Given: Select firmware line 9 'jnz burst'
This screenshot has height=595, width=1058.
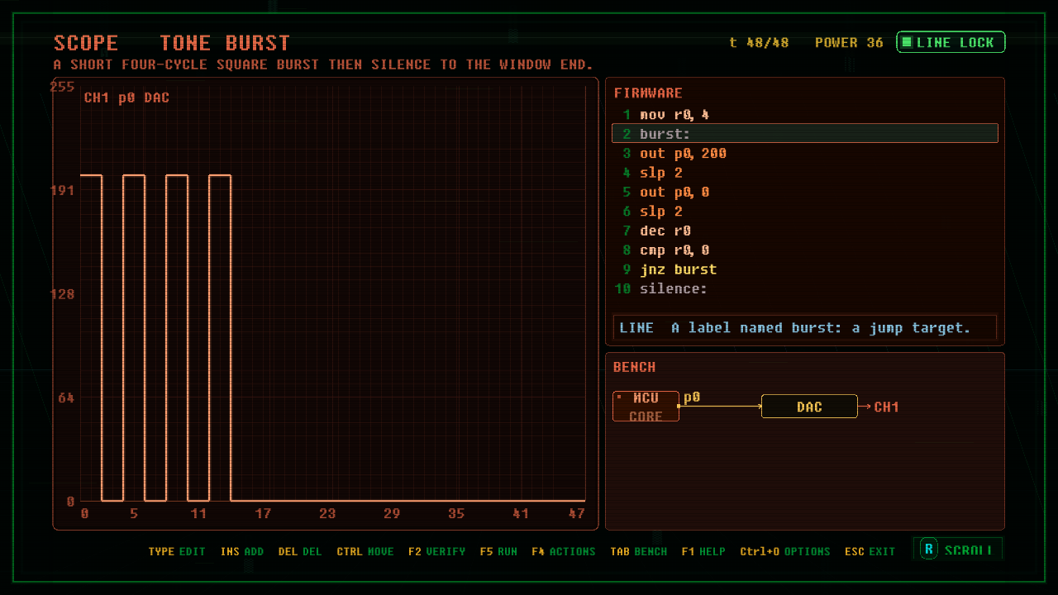Looking at the screenshot, I should point(805,269).
